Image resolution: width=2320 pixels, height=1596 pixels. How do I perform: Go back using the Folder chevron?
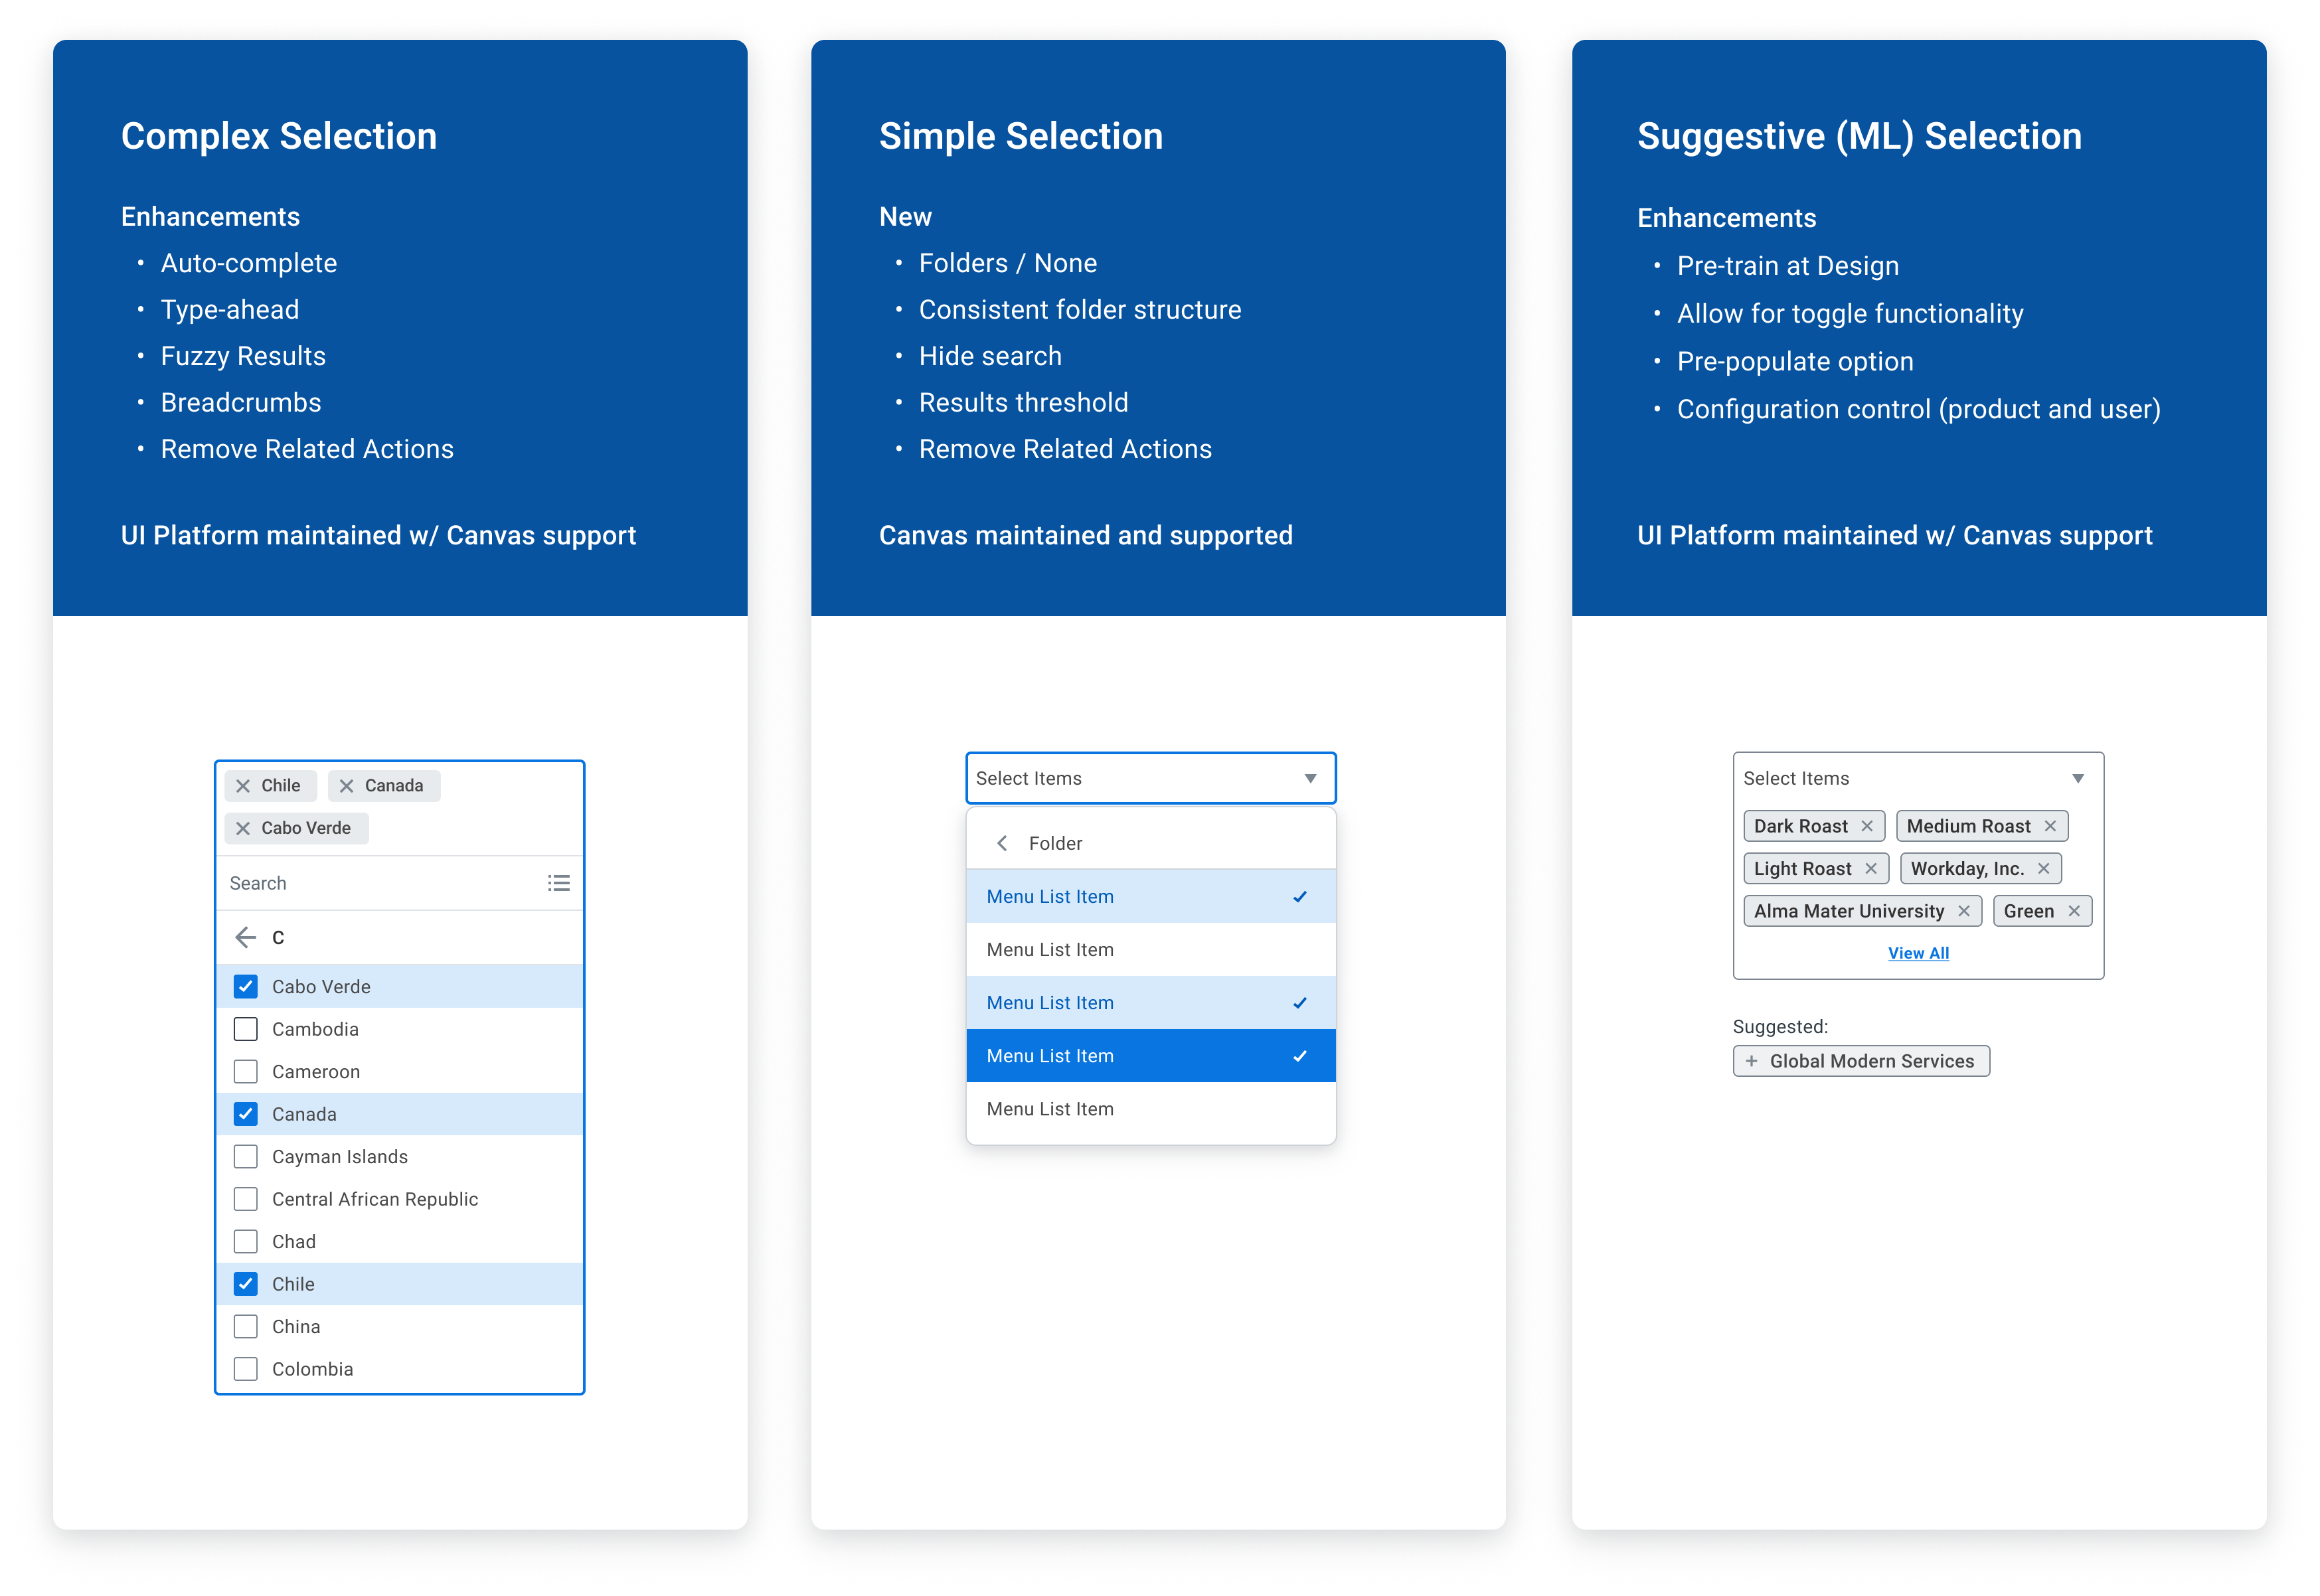[1002, 843]
